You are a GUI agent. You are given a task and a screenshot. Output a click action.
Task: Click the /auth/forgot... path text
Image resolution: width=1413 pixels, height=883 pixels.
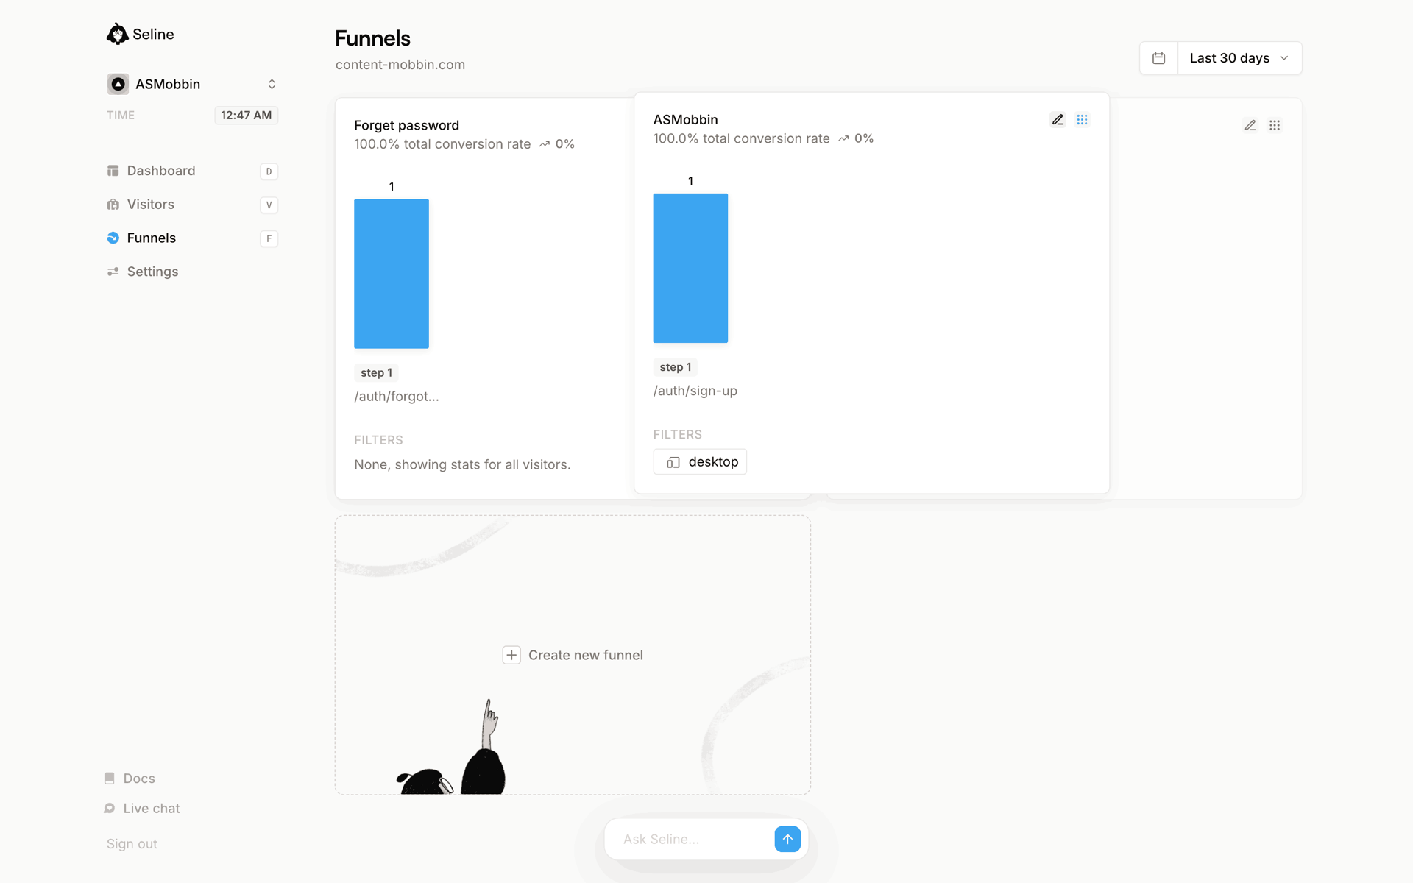(397, 397)
